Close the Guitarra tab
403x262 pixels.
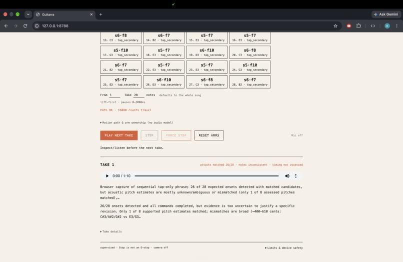point(91,15)
